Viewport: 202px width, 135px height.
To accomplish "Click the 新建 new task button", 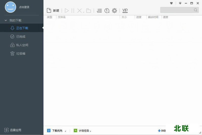I will (53, 11).
